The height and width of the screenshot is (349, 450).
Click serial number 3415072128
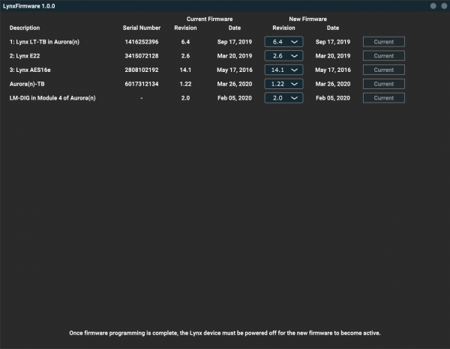[142, 56]
